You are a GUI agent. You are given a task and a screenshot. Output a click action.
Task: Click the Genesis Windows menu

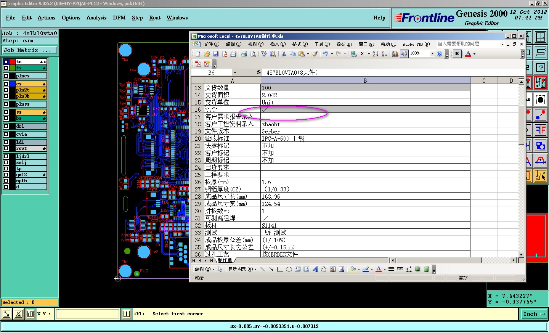177,18
